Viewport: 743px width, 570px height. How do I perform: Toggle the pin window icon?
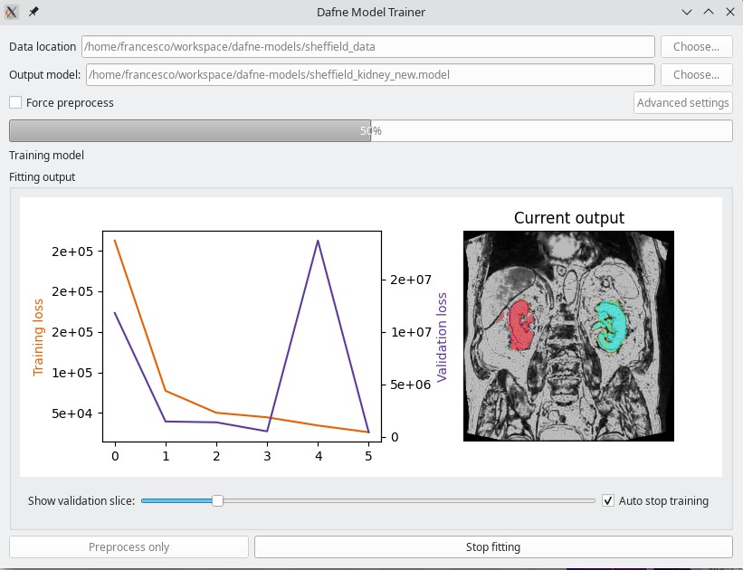point(33,12)
